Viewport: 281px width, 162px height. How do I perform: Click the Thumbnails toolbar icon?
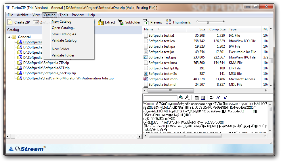(x=169, y=22)
